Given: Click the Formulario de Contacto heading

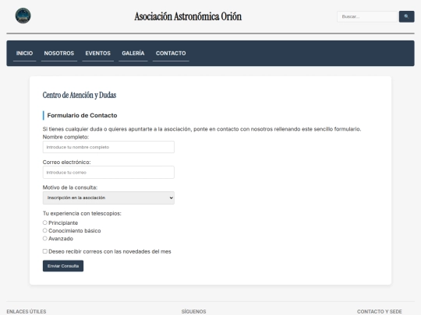Looking at the screenshot, I should 82,115.
